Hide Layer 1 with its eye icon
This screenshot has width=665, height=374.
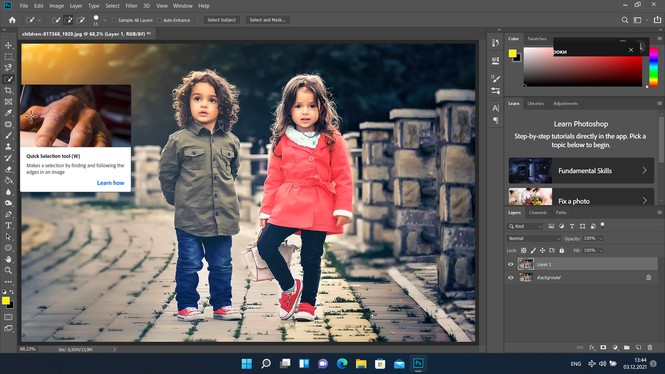point(511,264)
